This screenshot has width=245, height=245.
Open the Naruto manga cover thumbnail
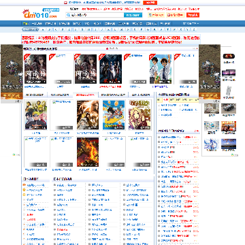36,115
